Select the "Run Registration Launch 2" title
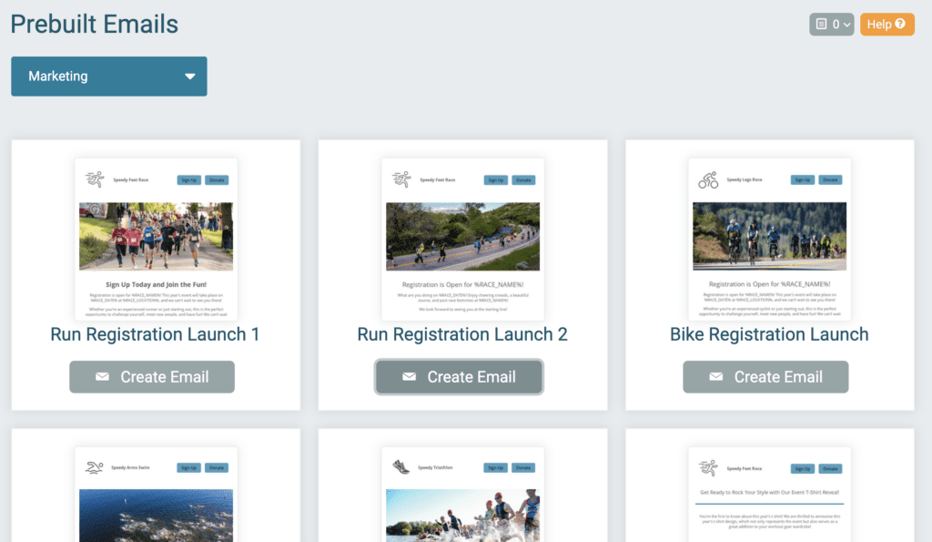 point(462,334)
